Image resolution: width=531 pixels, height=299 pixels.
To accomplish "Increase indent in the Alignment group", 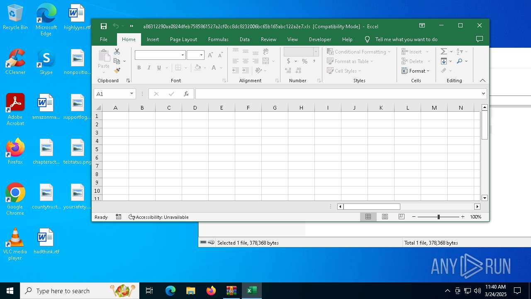I will pos(246,71).
